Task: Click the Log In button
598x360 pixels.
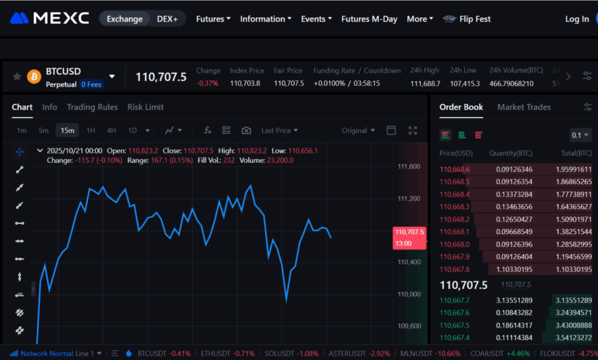Action: point(577,19)
